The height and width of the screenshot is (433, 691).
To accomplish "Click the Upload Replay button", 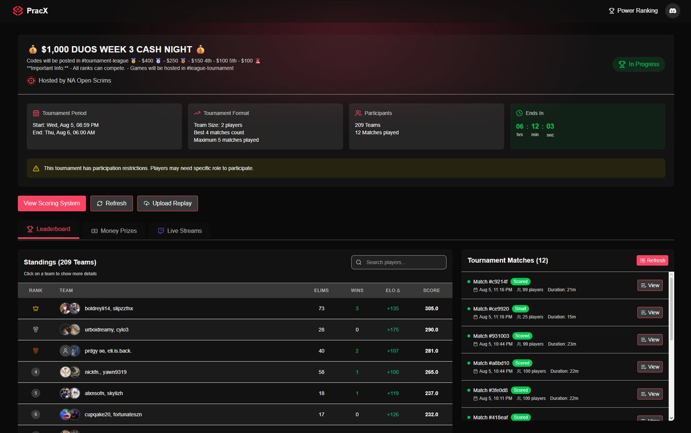I will pos(168,203).
